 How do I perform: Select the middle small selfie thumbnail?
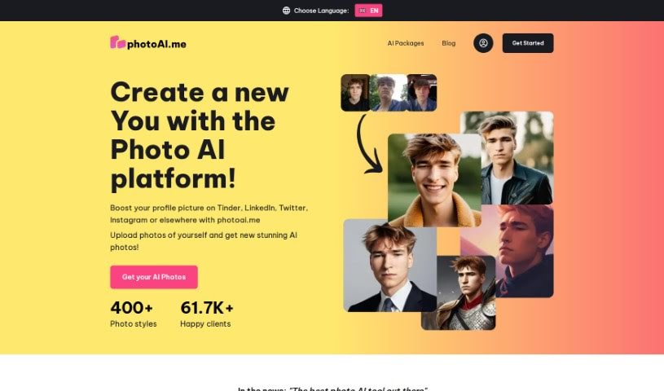point(389,93)
